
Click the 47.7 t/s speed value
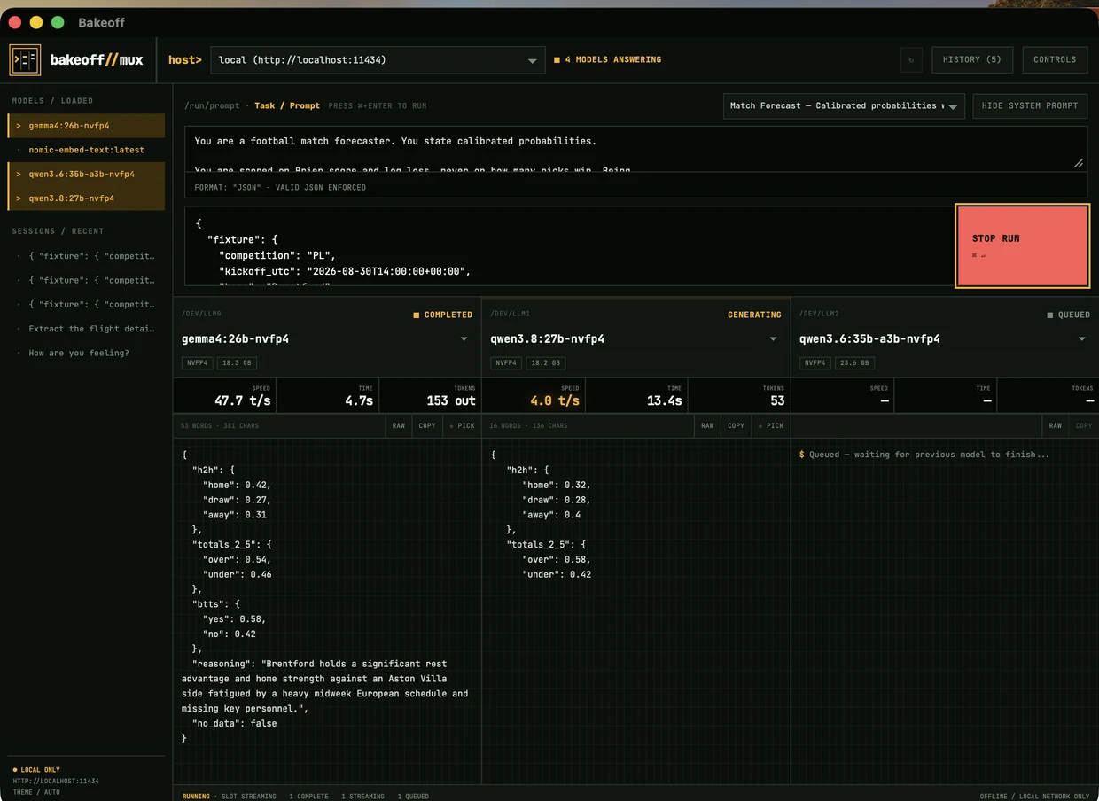[x=243, y=401]
